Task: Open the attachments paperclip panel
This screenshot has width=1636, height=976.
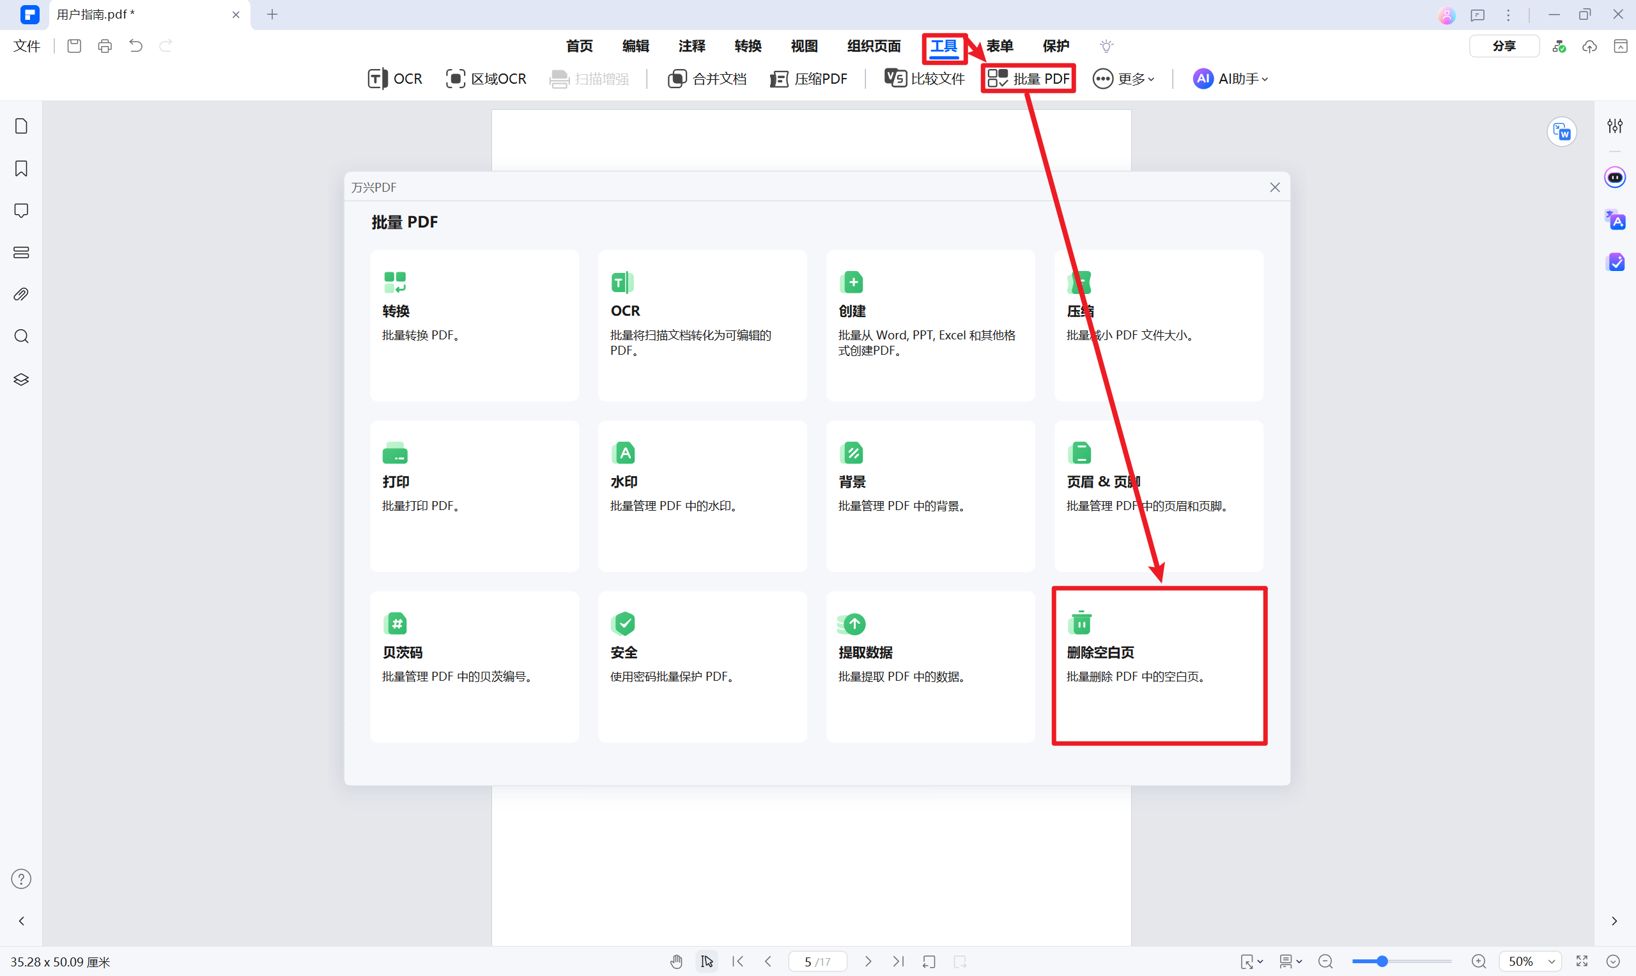Action: coord(21,294)
